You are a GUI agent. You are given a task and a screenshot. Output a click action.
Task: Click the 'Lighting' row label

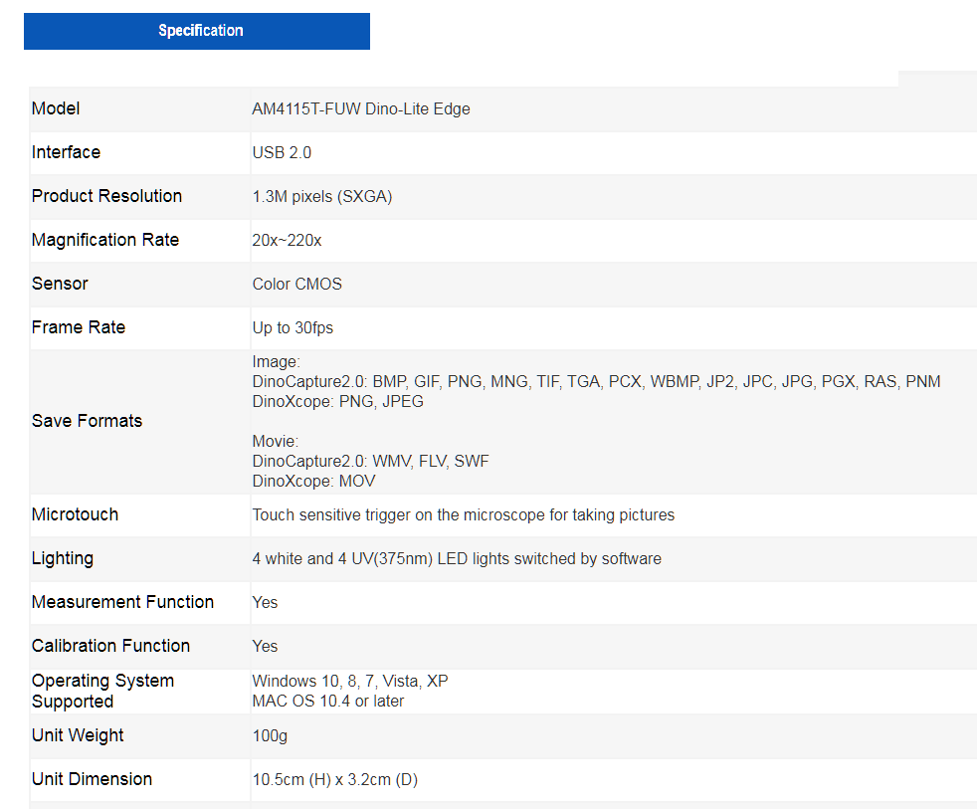coord(63,558)
